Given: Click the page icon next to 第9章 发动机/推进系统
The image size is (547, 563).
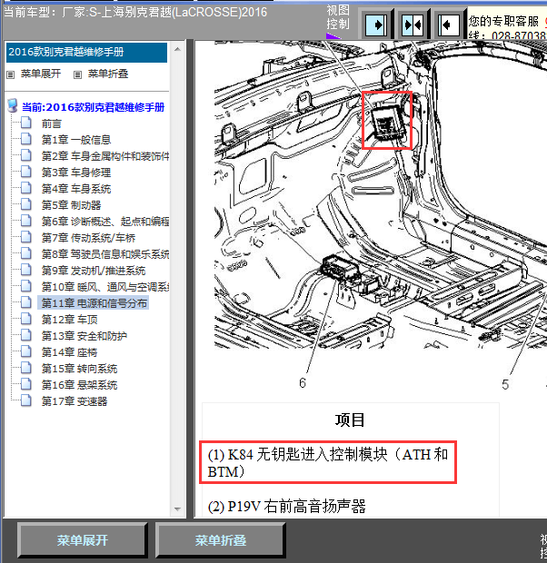Looking at the screenshot, I should click(x=25, y=270).
